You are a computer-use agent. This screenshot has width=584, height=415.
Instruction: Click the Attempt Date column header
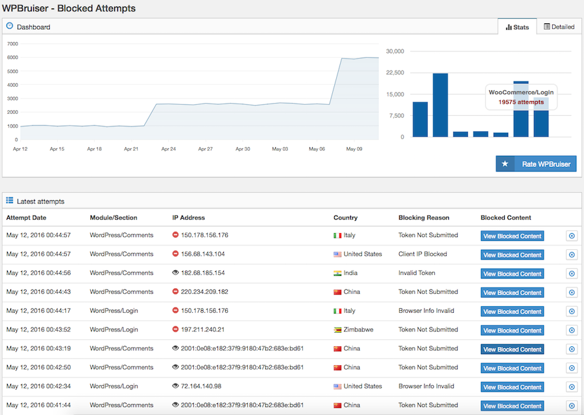[26, 218]
